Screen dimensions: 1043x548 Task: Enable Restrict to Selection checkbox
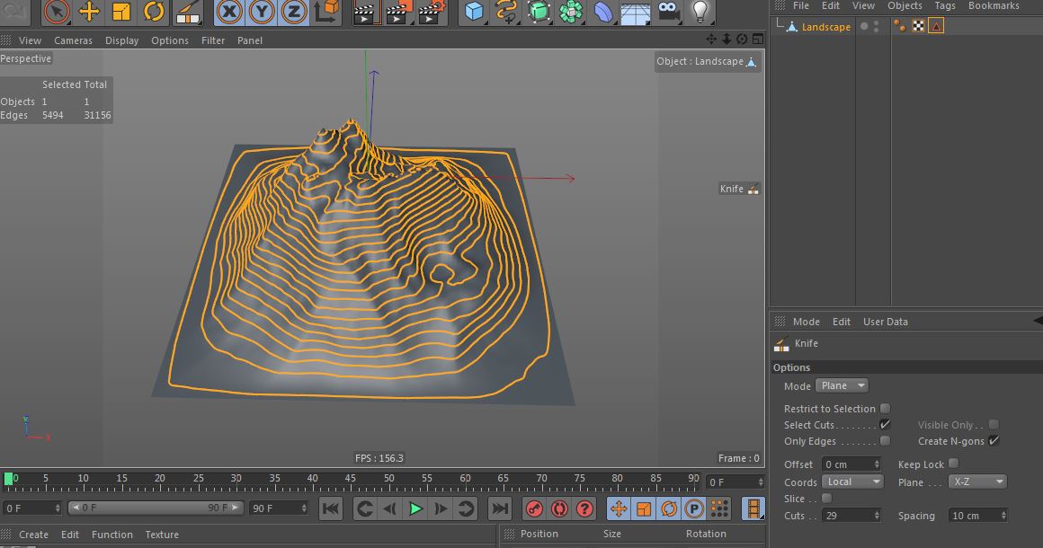[885, 409]
